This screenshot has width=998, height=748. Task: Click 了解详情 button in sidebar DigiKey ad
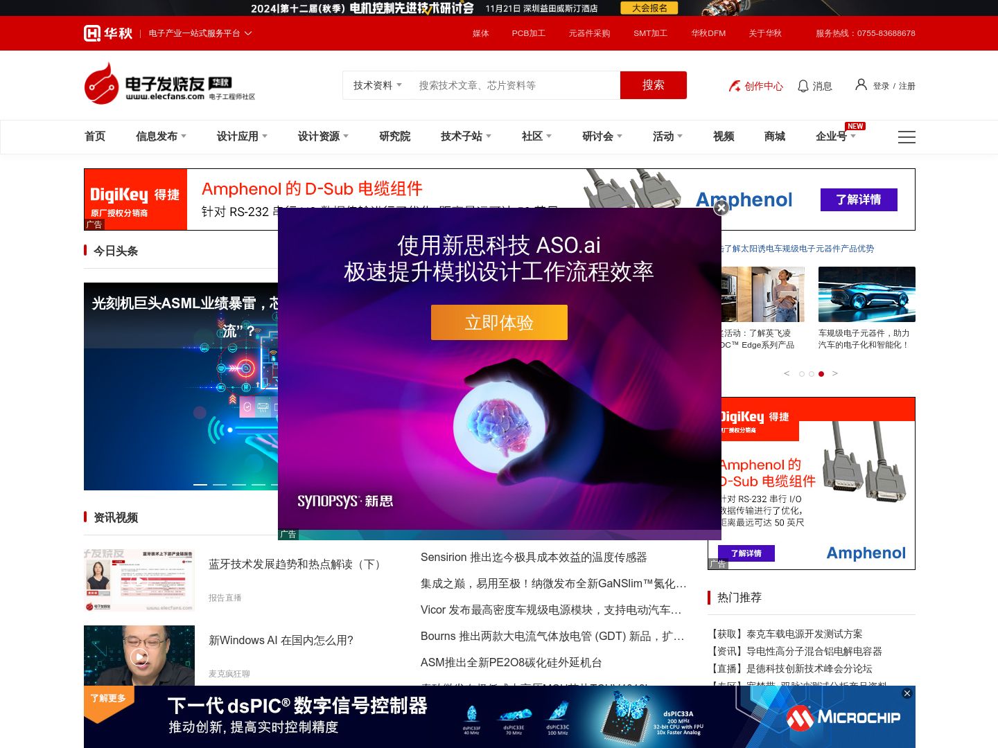click(746, 553)
